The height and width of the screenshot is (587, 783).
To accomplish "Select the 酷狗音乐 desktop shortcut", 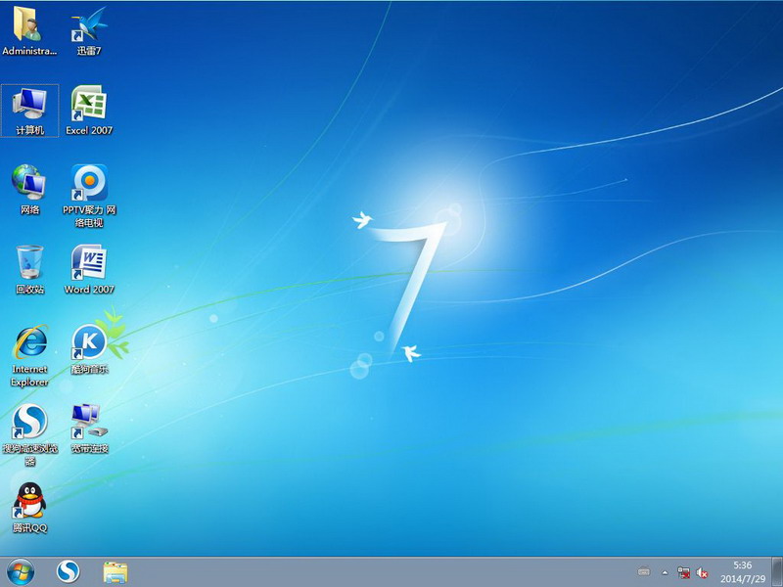I will (x=89, y=349).
